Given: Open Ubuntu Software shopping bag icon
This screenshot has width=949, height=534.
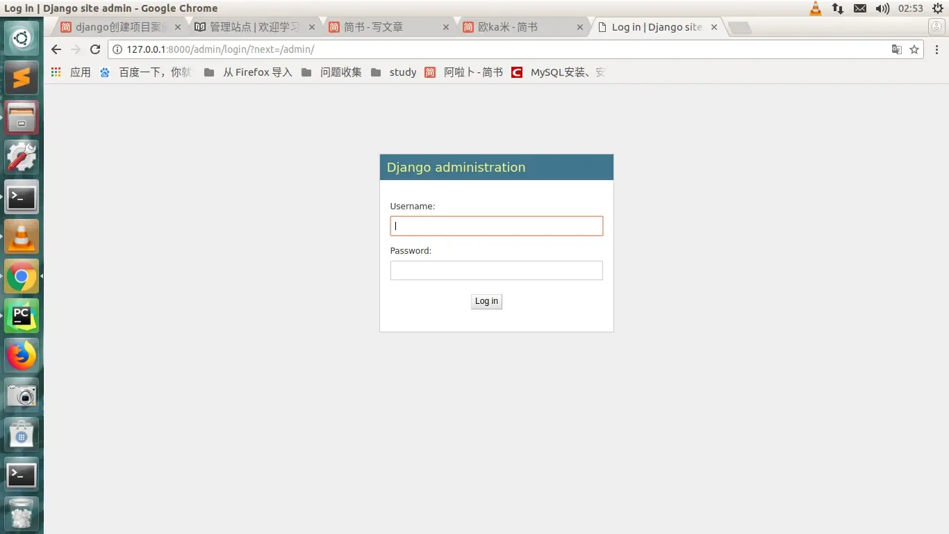Looking at the screenshot, I should 22,435.
